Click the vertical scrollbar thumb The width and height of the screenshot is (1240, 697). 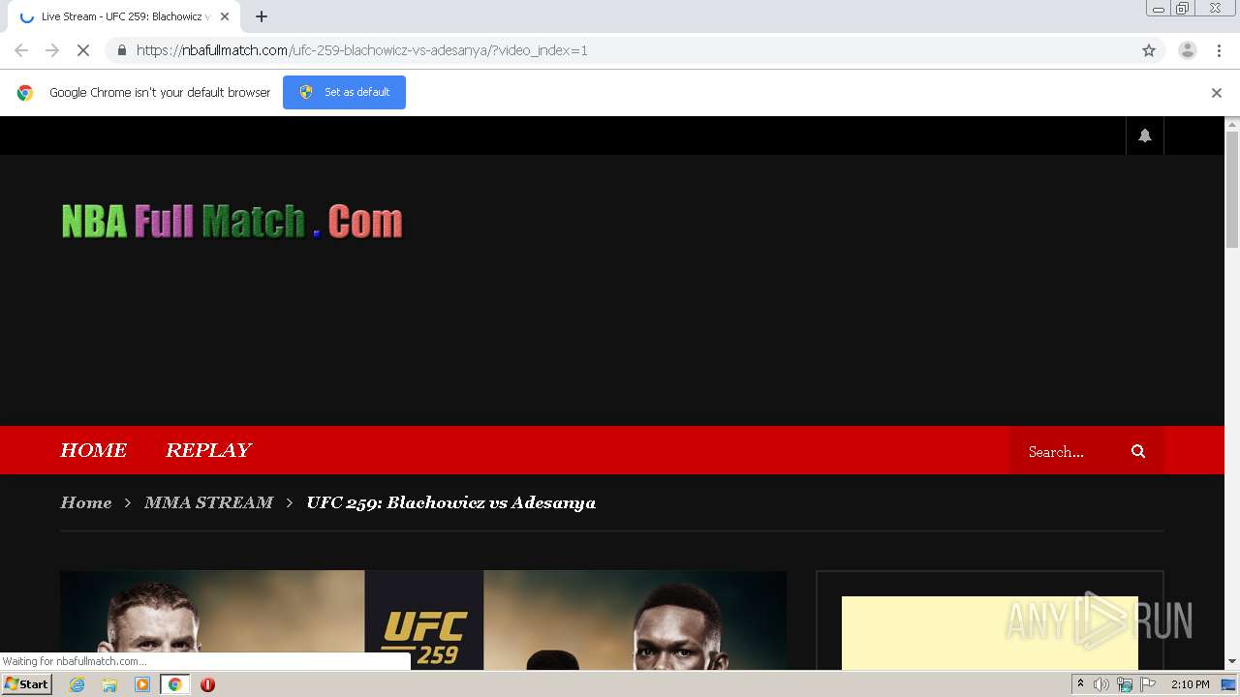point(1232,189)
